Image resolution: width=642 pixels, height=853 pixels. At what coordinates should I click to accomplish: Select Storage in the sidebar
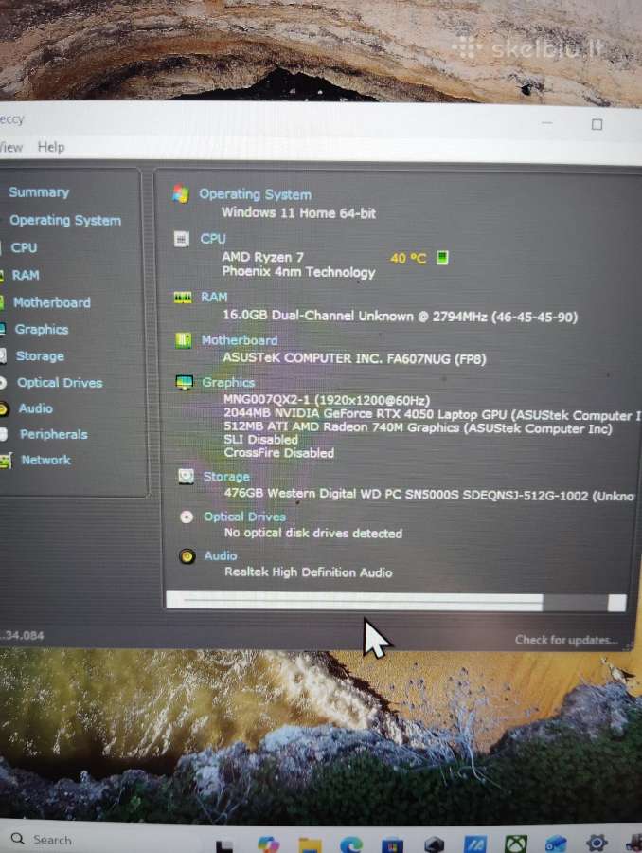point(40,355)
